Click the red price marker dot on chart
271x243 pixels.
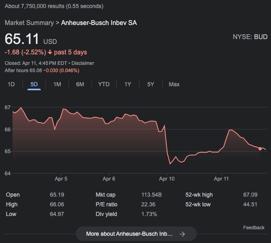pyautogui.click(x=260, y=149)
